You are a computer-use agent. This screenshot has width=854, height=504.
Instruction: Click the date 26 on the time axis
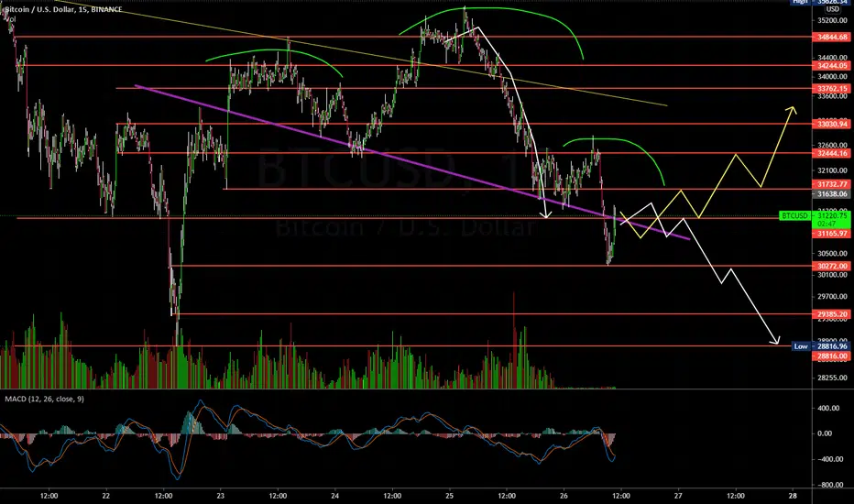click(x=564, y=496)
